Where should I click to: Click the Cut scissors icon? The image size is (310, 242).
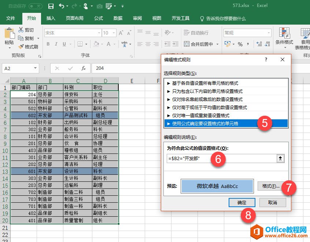click(x=21, y=30)
